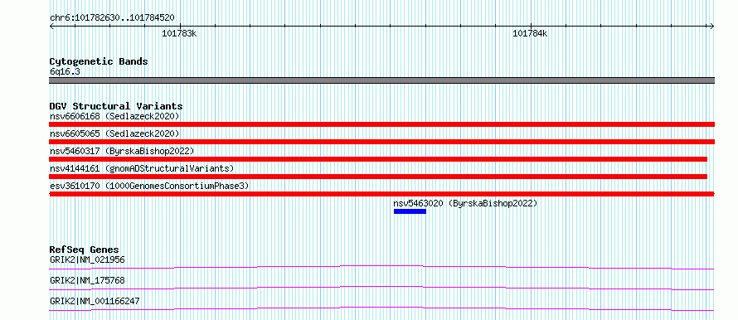
Task: Click the 101784k ruler tick label
Action: click(x=530, y=33)
